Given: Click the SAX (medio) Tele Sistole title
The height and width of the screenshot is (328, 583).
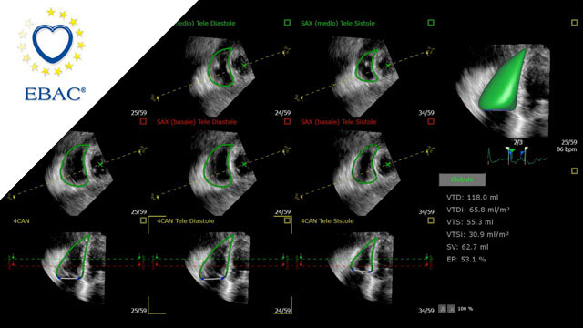Looking at the screenshot, I should click(338, 23).
